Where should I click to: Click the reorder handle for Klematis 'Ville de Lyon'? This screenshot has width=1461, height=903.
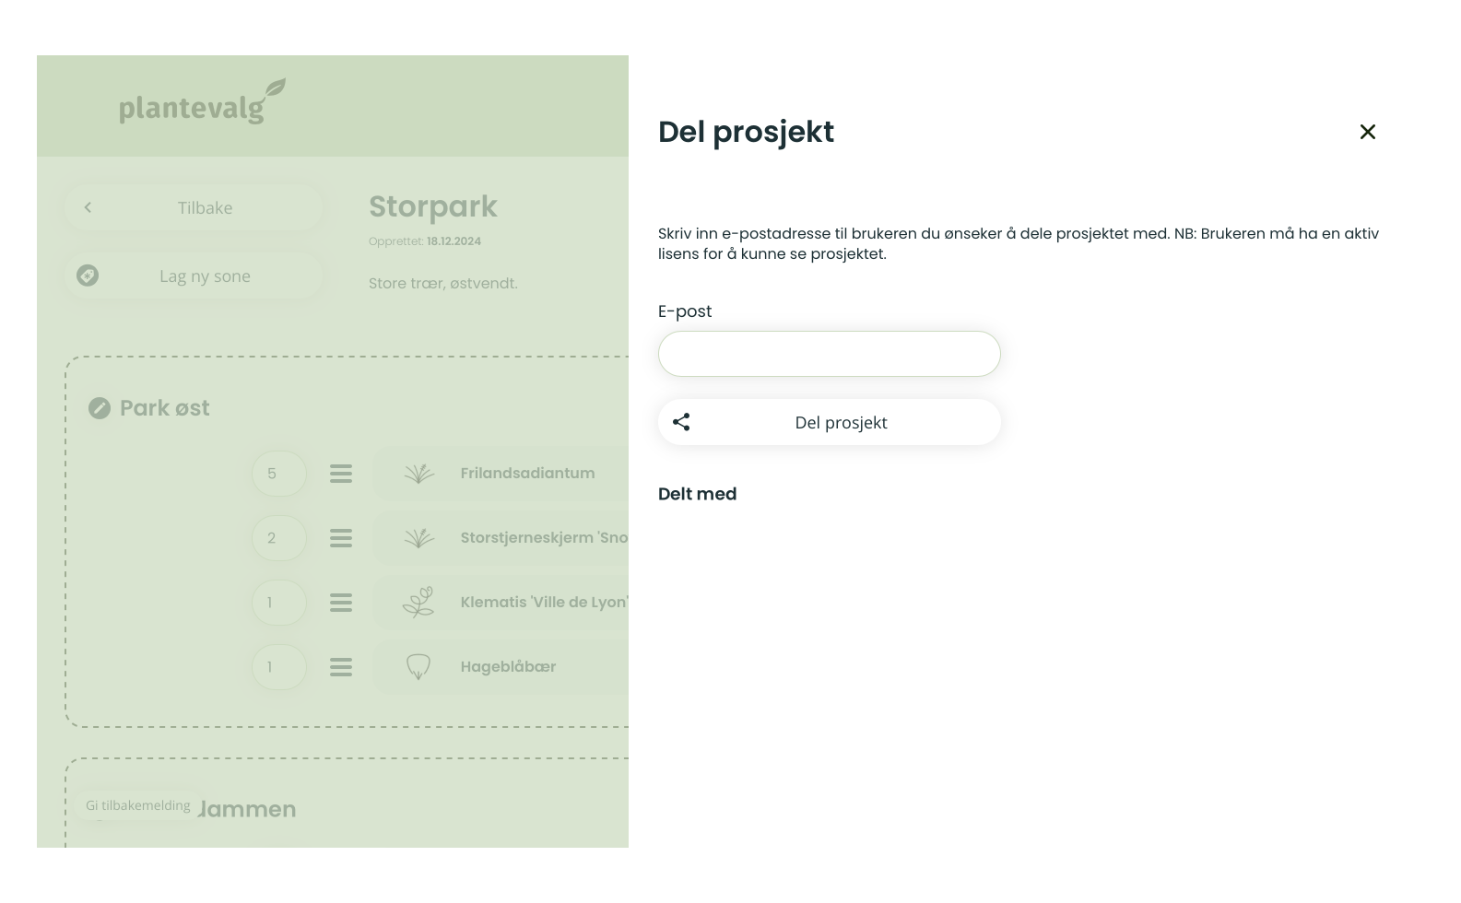point(341,603)
